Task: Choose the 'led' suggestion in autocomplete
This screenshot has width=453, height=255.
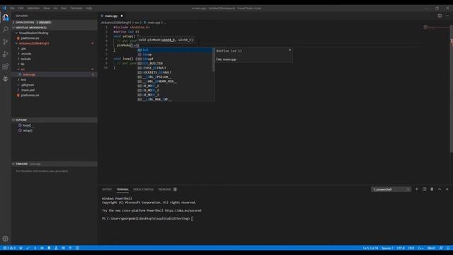Action: pos(175,50)
